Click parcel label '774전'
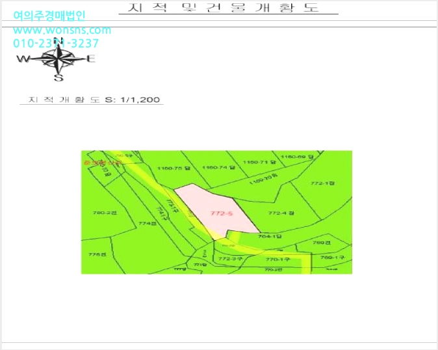Image resolution: width=438 pixels, height=350 pixels. tap(147, 223)
